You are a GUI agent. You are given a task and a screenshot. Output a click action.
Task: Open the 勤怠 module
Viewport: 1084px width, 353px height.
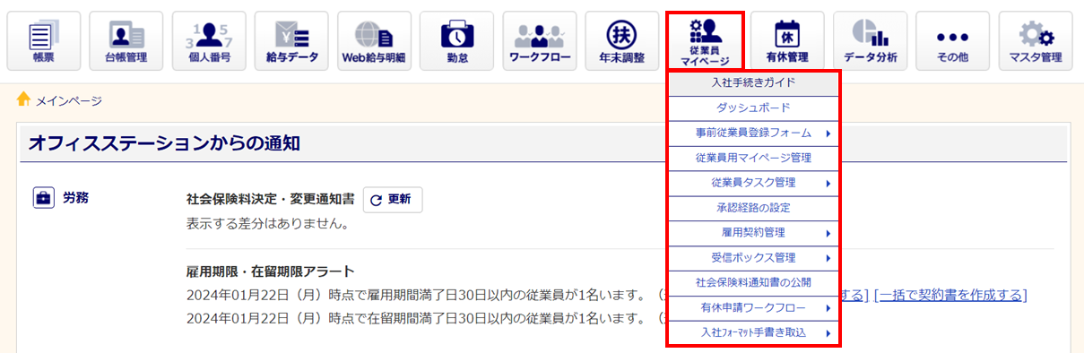(456, 41)
